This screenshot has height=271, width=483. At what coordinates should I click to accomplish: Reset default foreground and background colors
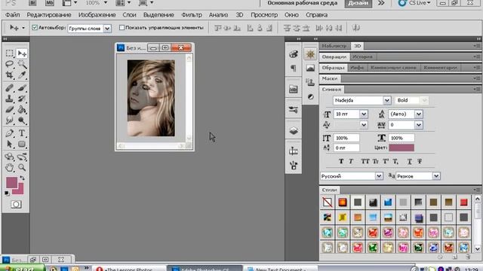tap(7, 193)
